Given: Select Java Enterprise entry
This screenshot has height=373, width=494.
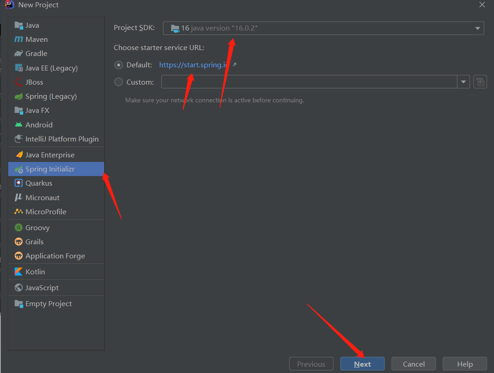Looking at the screenshot, I should point(56,155).
